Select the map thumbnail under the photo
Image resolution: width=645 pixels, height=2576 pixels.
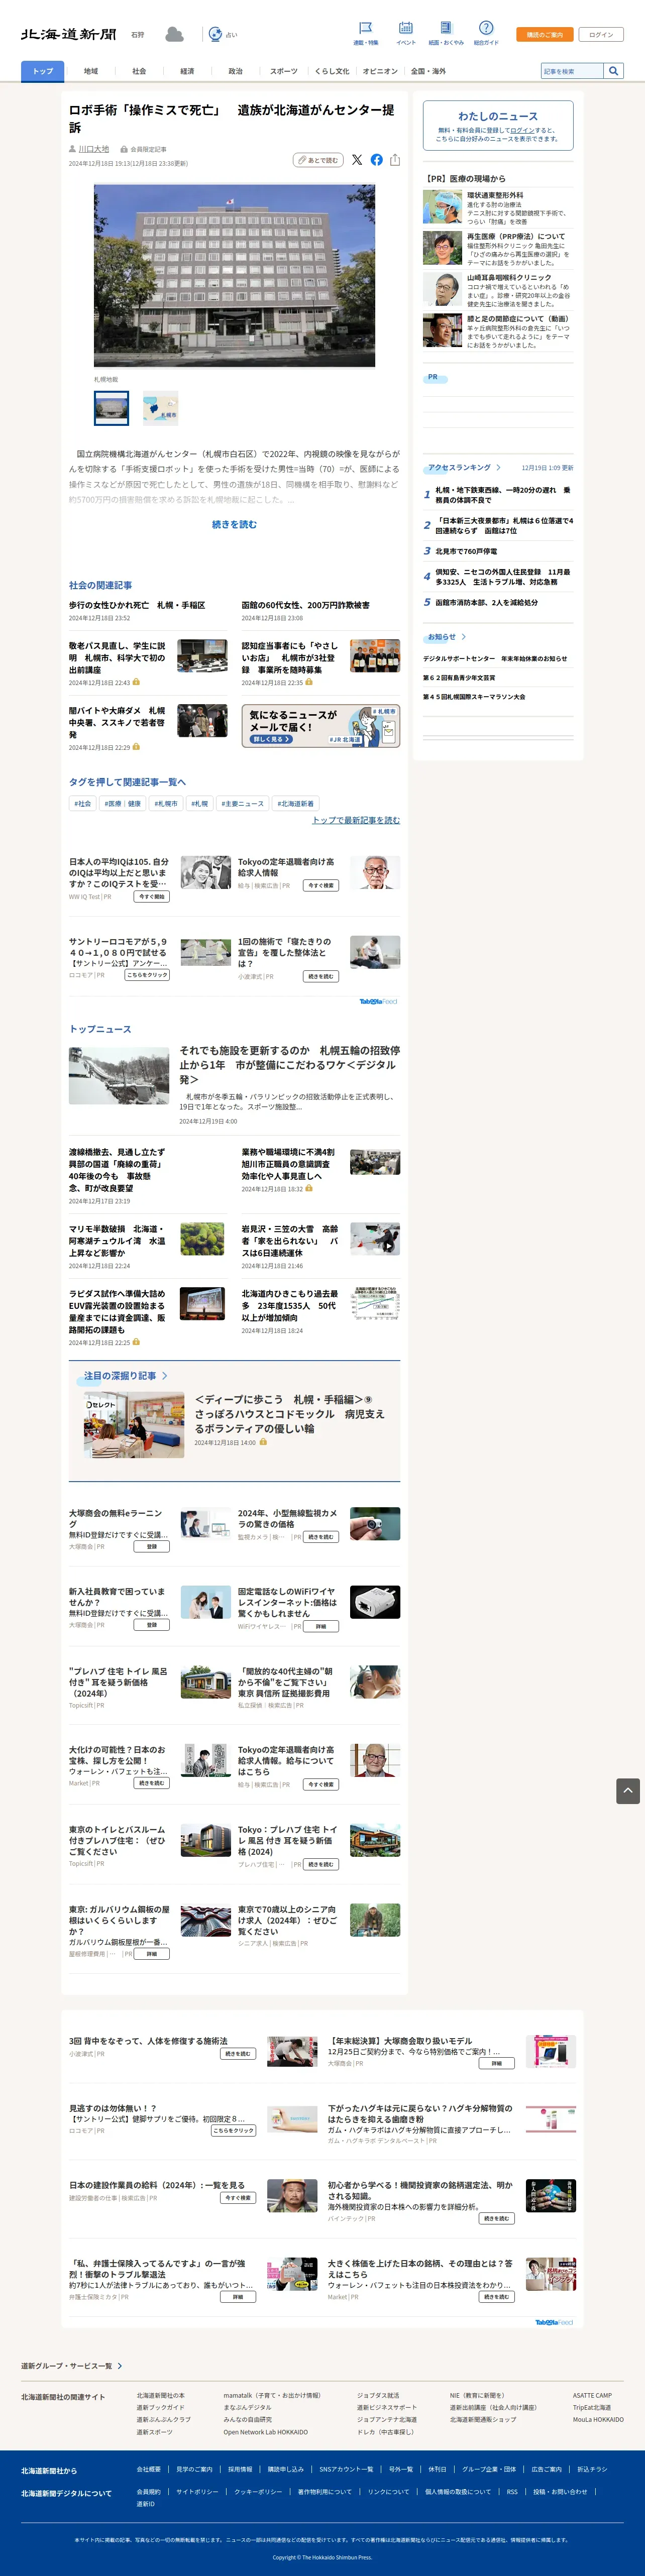point(160,408)
